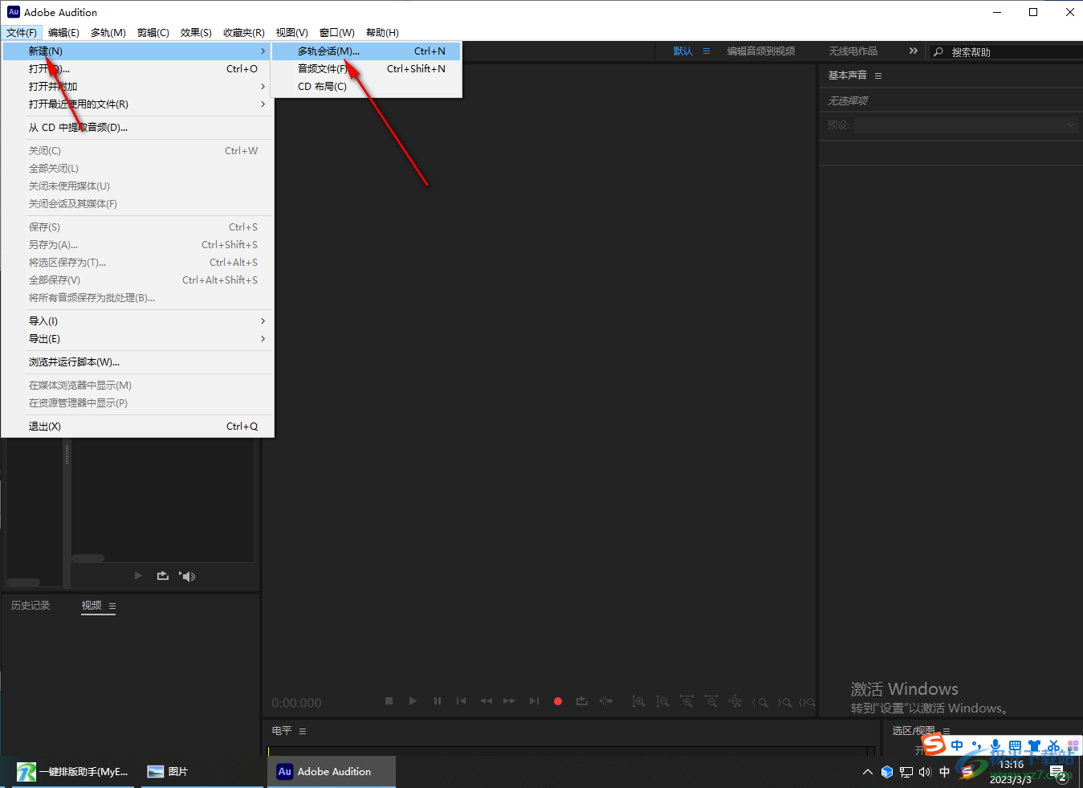Toggle auto-play speaker icon in file preview
This screenshot has width=1083, height=788.
(188, 576)
